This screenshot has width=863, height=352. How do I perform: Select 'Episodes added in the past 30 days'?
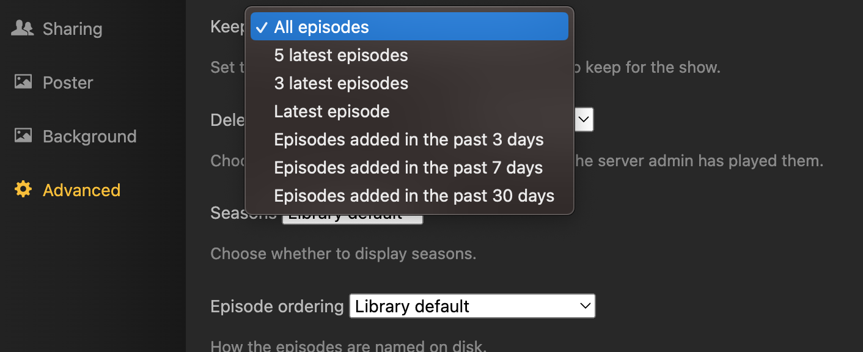coord(414,196)
